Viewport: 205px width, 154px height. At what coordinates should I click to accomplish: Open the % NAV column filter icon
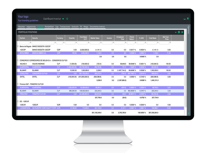tap(145, 43)
